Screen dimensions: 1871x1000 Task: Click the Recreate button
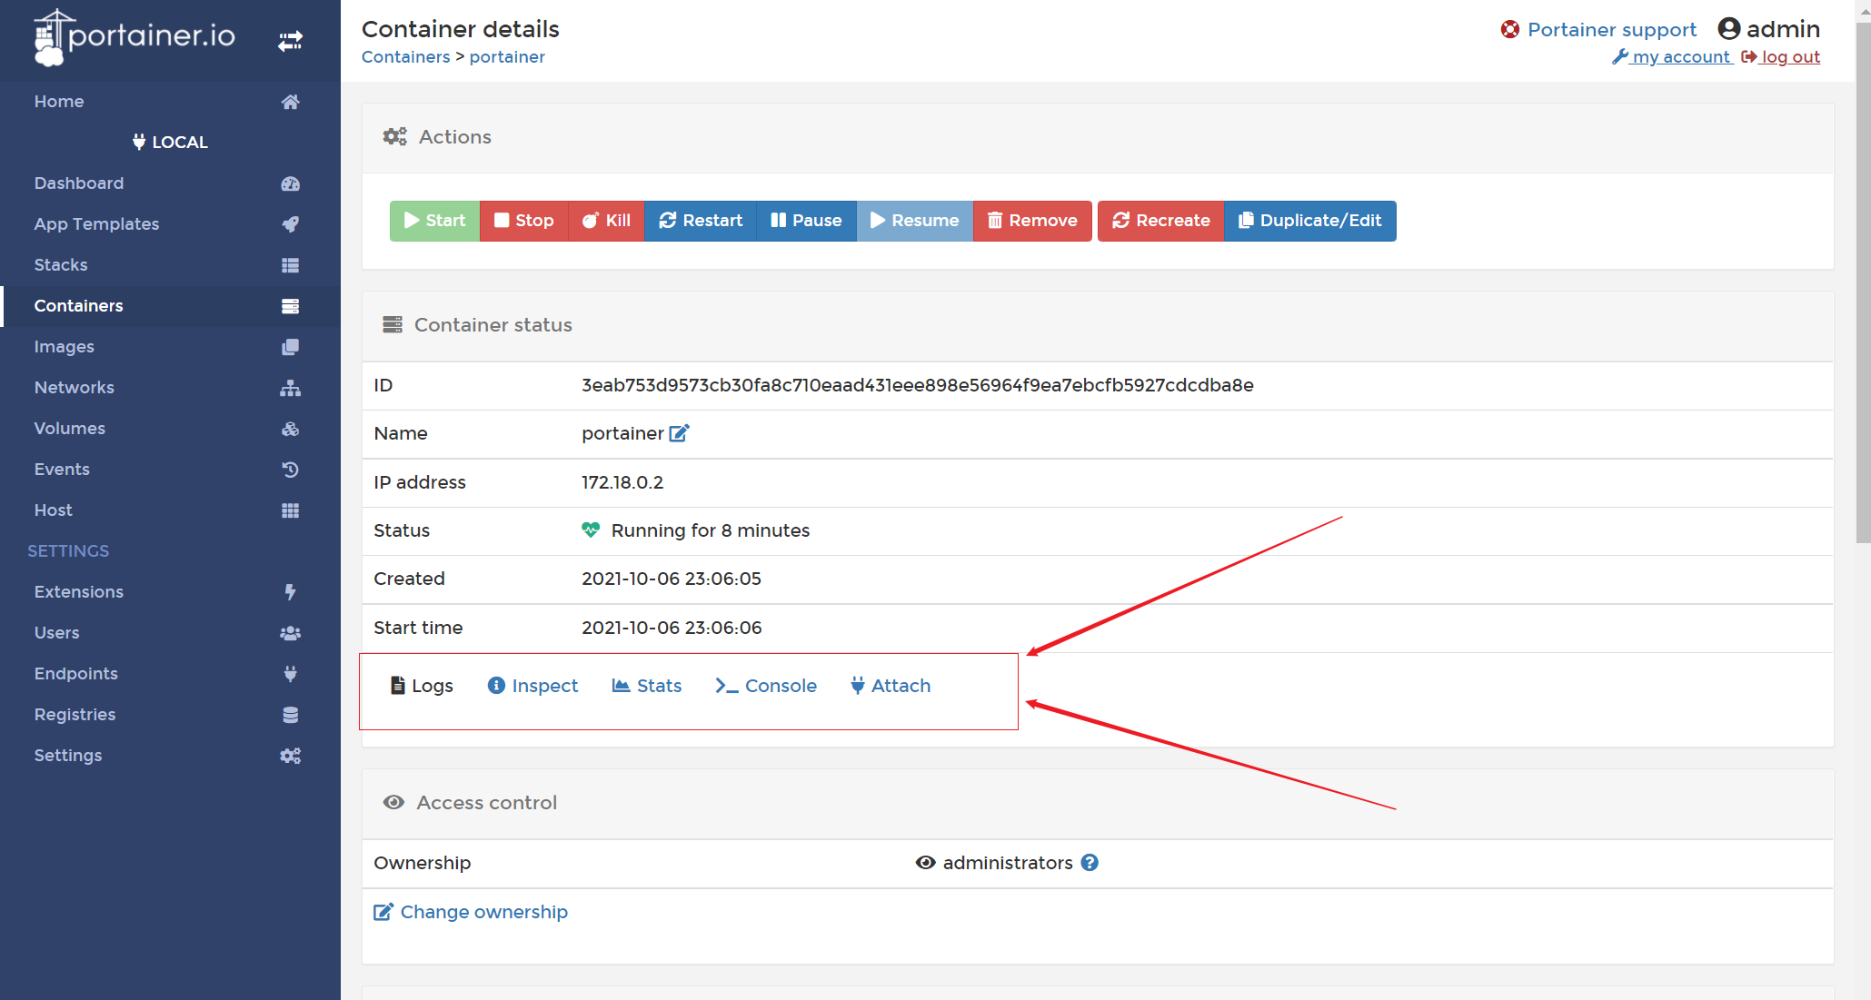(x=1160, y=221)
